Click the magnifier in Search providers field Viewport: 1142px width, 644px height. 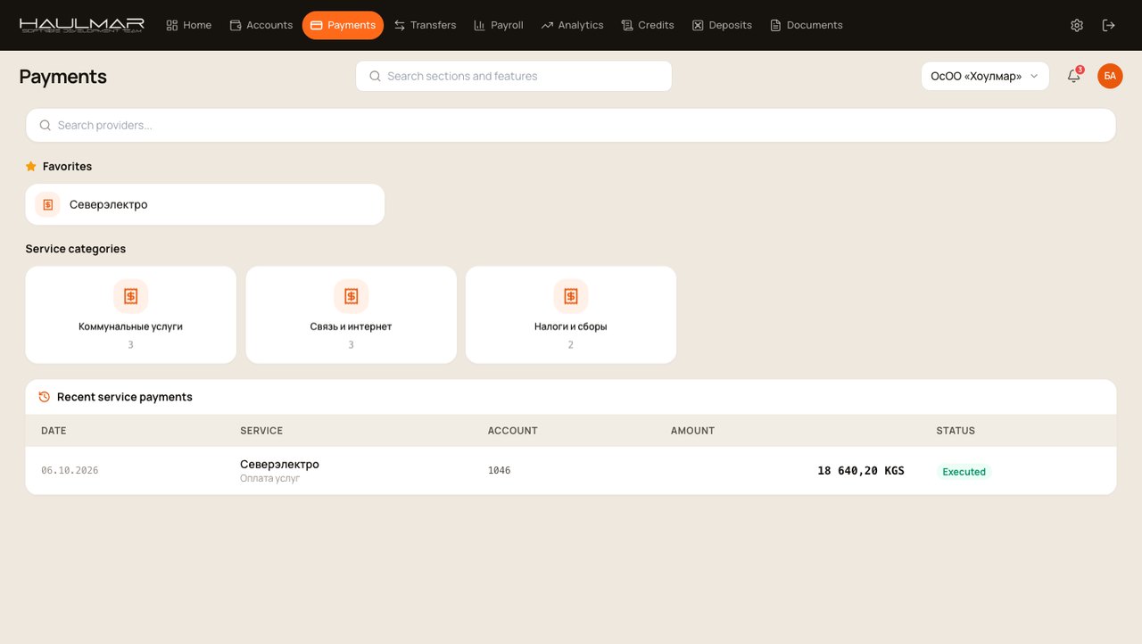46,125
